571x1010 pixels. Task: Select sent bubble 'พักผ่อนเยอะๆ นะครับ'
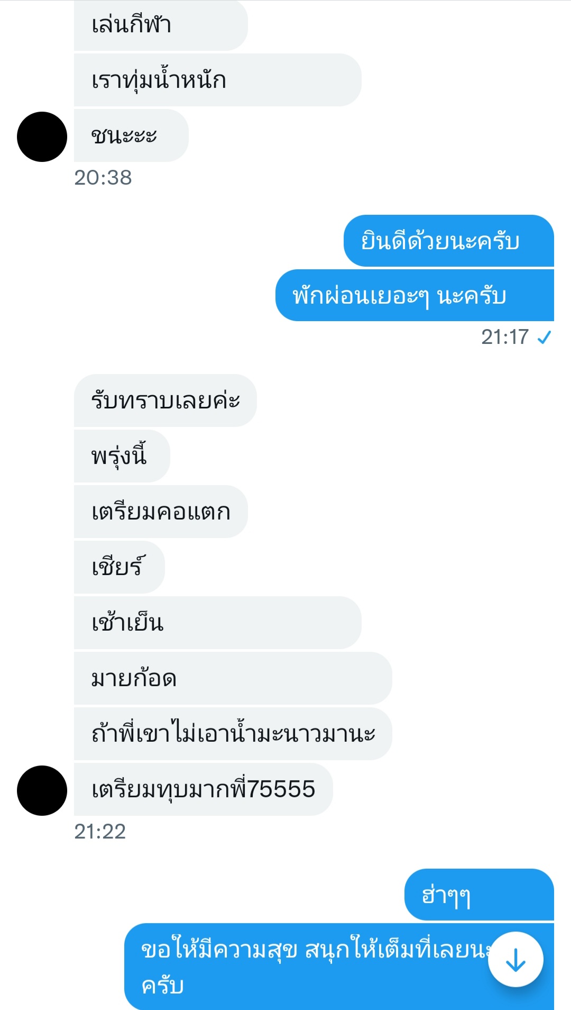(x=415, y=295)
